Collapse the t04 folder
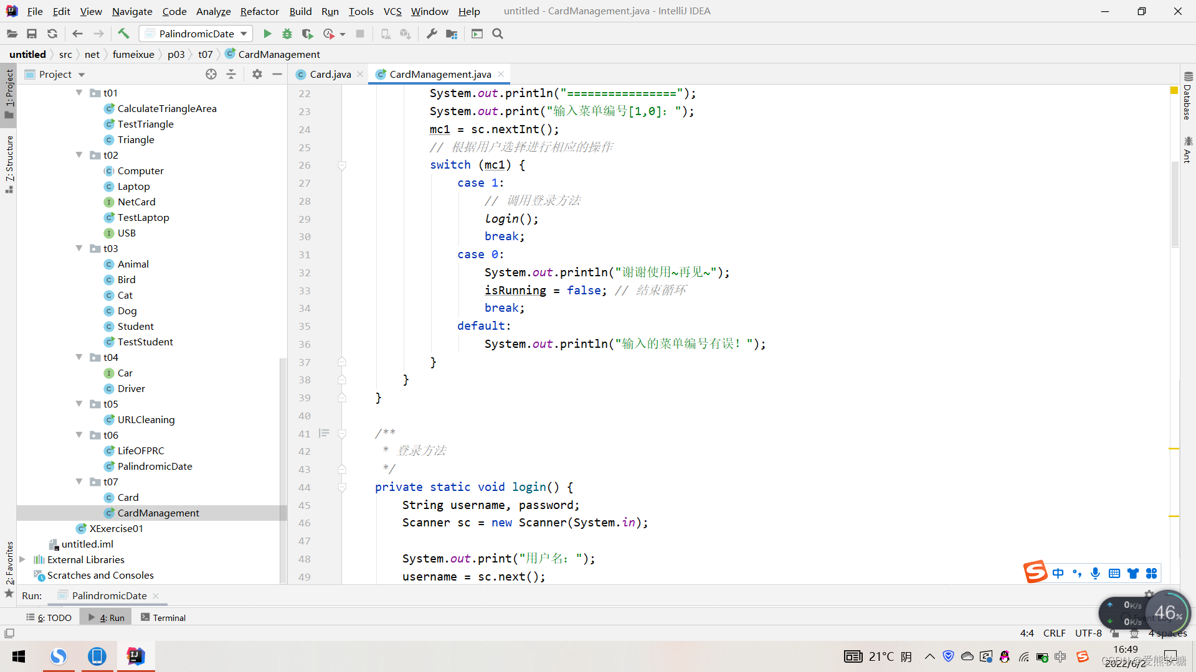 pyautogui.click(x=79, y=357)
